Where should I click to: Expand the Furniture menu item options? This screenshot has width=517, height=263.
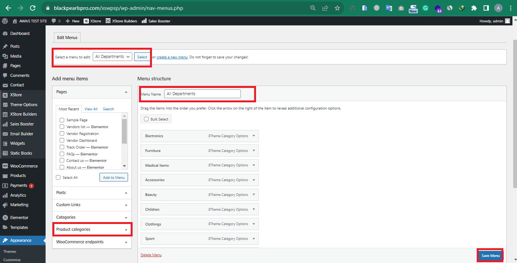pyautogui.click(x=254, y=150)
